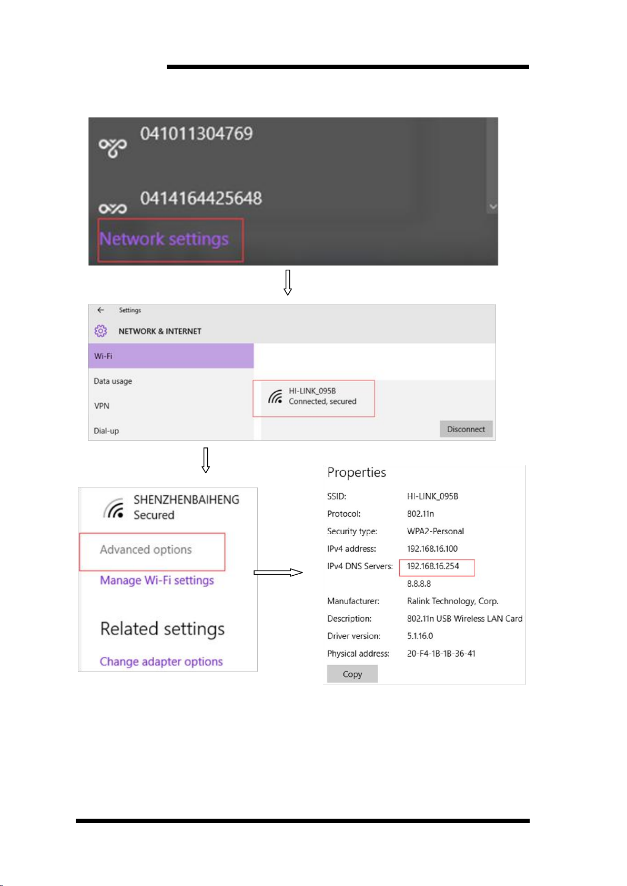Viewport: 627px width, 886px height.
Task: Select the 0414164425648 connection entry
Action: tap(201, 198)
